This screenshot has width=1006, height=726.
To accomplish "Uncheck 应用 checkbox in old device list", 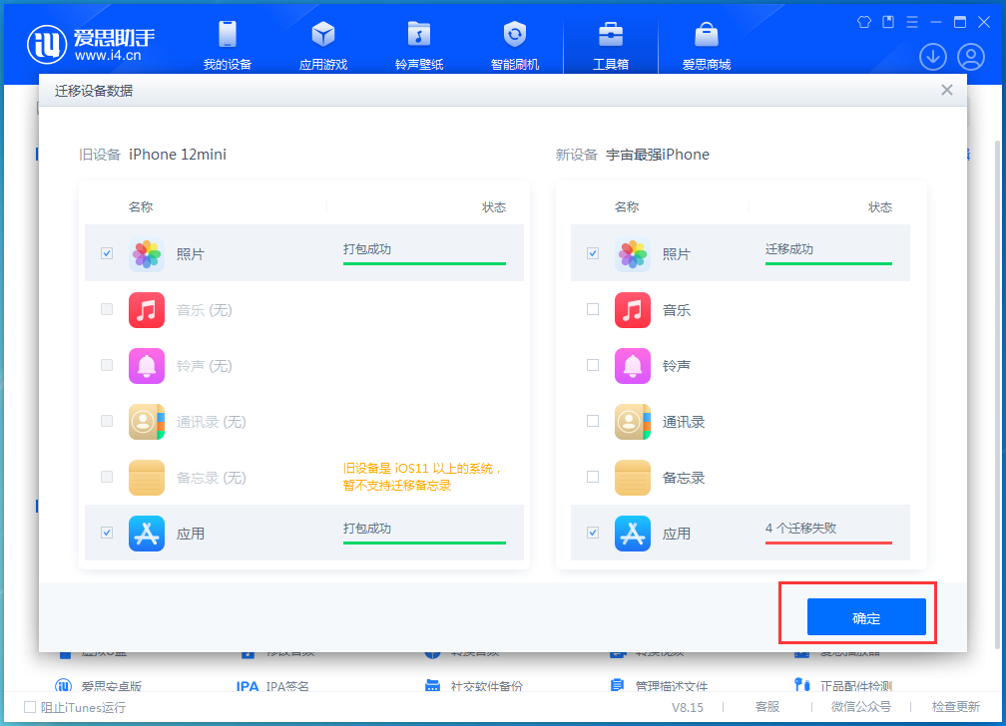I will coord(107,533).
